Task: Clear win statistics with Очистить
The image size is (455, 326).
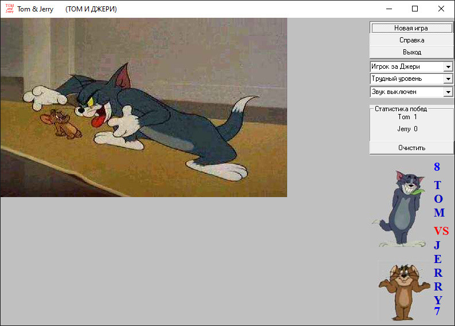Action: [x=411, y=148]
